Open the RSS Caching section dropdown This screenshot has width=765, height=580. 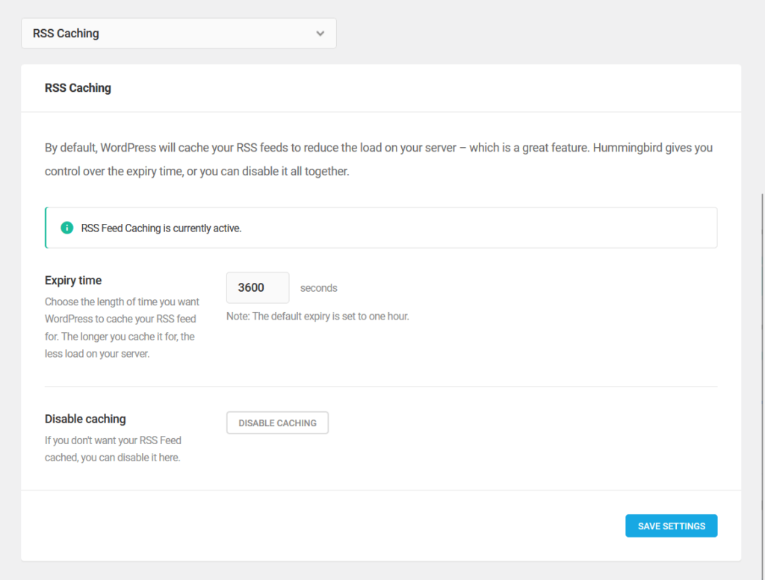[x=179, y=33]
